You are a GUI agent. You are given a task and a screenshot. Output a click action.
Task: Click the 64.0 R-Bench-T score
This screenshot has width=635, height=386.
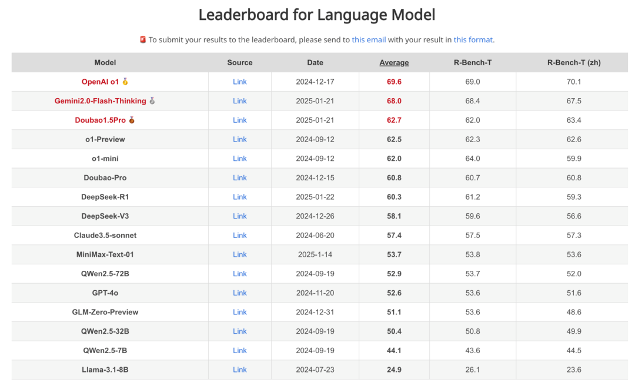tap(473, 159)
